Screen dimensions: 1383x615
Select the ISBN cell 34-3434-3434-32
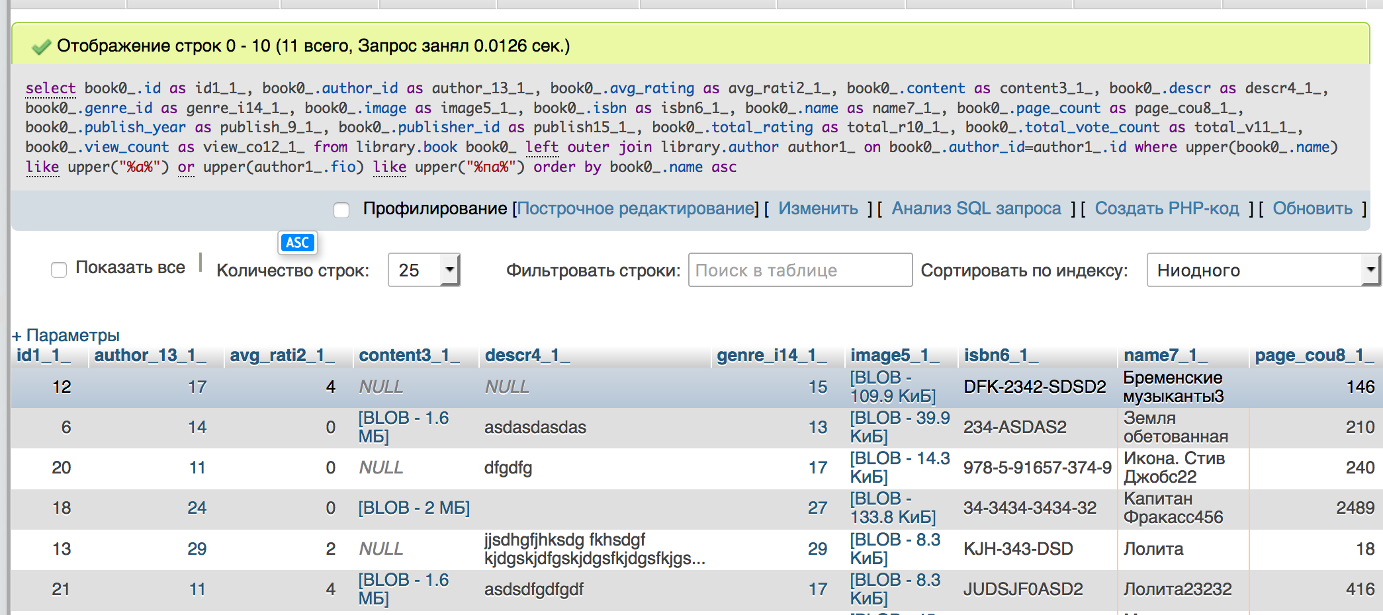pyautogui.click(x=1030, y=508)
